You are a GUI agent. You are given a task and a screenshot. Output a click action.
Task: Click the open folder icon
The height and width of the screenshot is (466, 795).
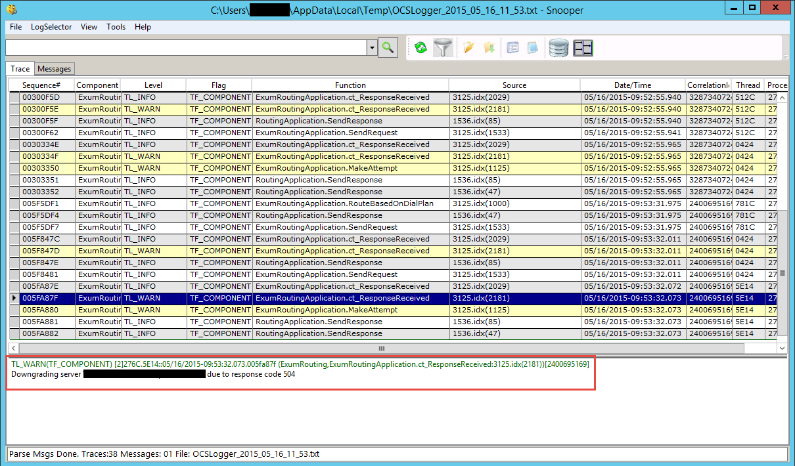(x=468, y=47)
